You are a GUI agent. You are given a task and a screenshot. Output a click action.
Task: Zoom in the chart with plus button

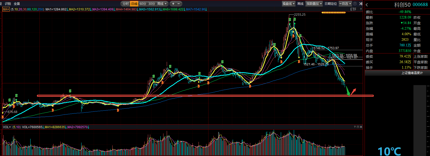[173, 4]
